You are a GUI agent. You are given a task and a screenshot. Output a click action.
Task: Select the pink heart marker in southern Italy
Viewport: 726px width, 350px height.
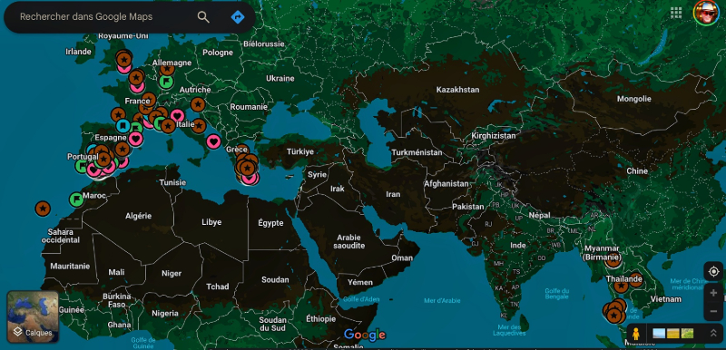pyautogui.click(x=213, y=141)
